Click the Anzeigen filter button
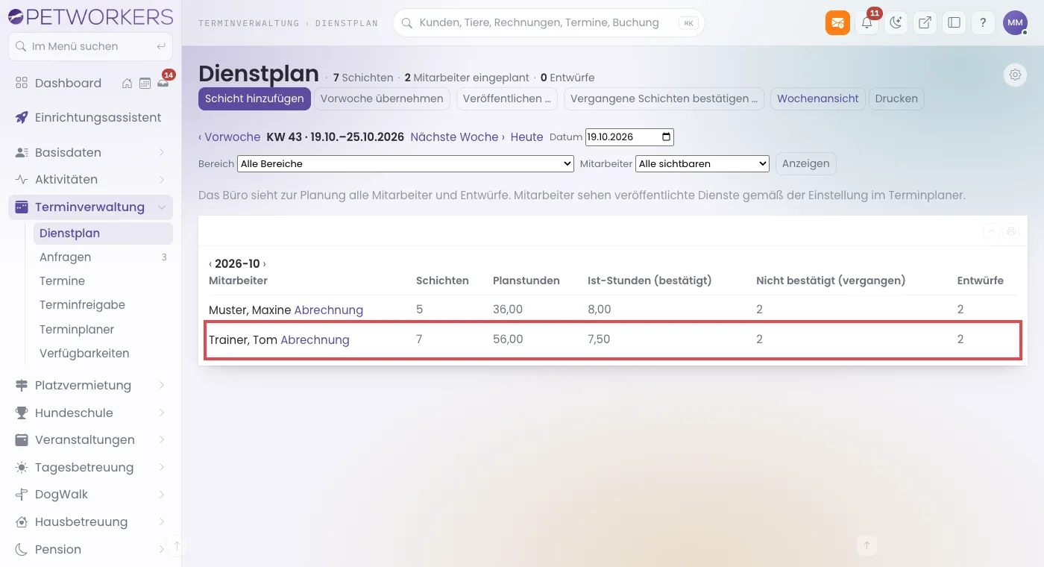Viewport: 1044px width, 567px height. (x=806, y=163)
